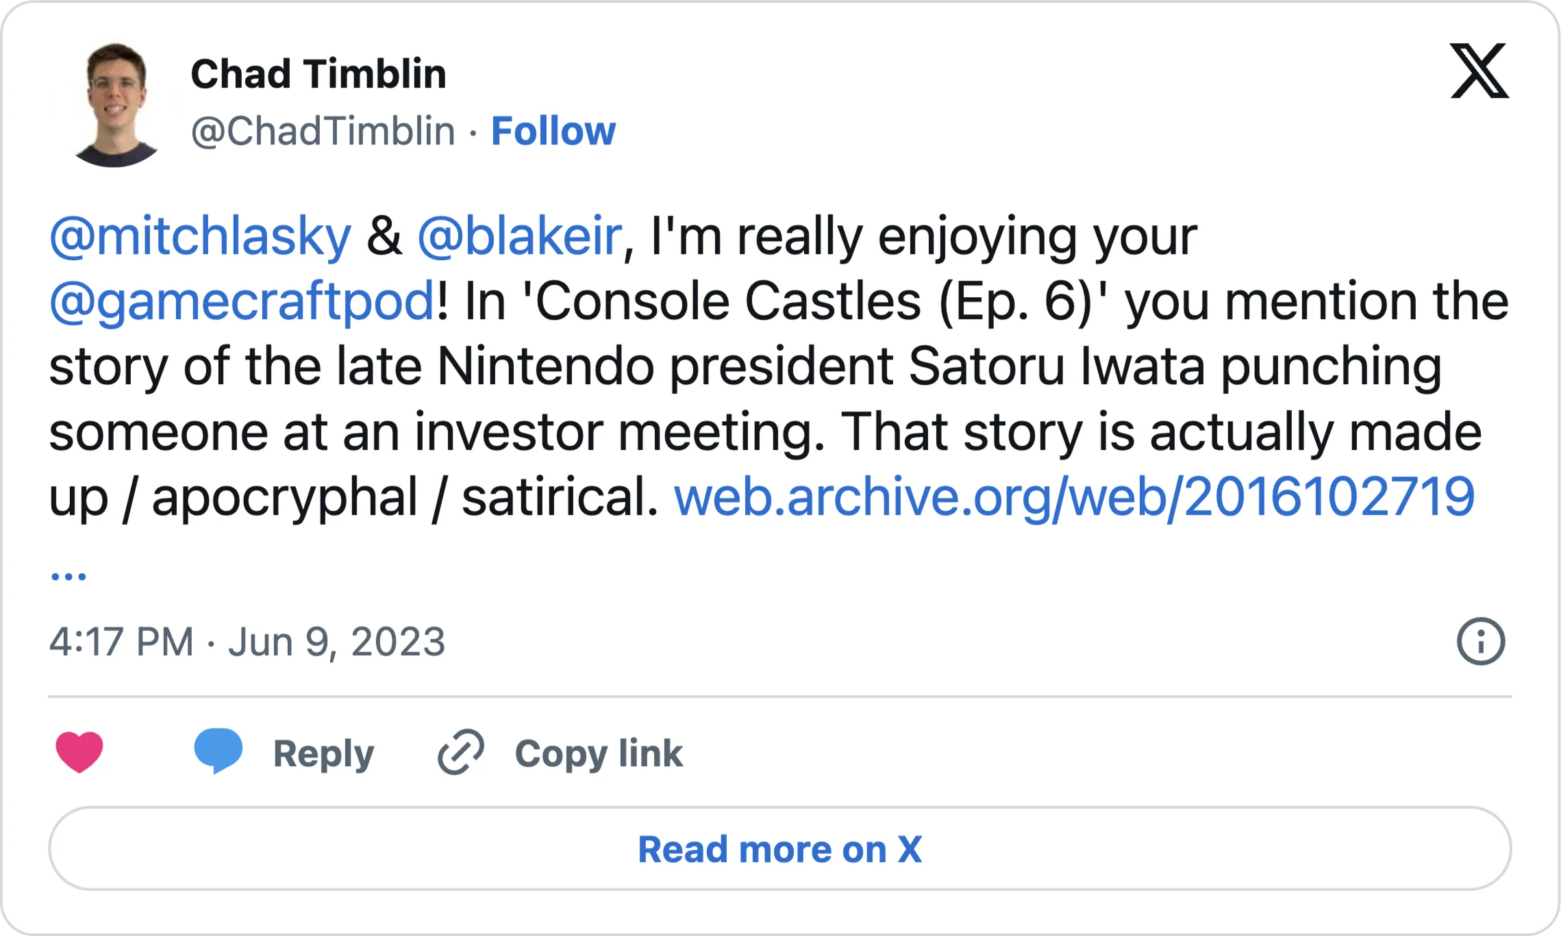Viewport: 1561px width, 936px height.
Task: Click the heart icon to like the tweet
Action: 79,752
